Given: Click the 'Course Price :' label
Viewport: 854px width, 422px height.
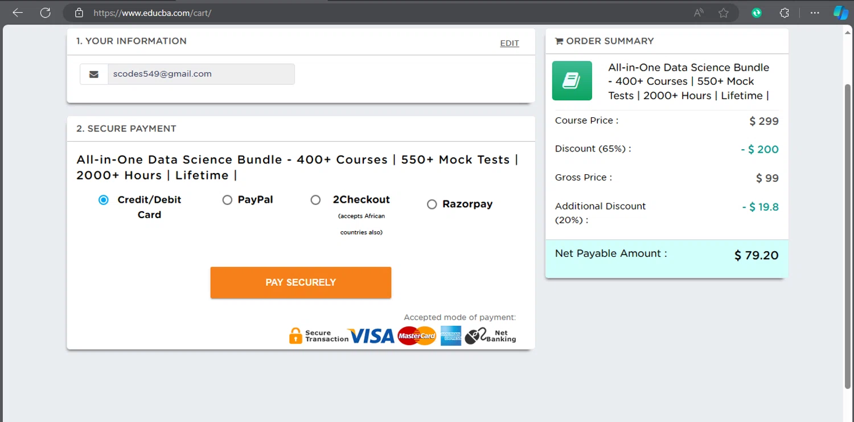Looking at the screenshot, I should (x=586, y=121).
